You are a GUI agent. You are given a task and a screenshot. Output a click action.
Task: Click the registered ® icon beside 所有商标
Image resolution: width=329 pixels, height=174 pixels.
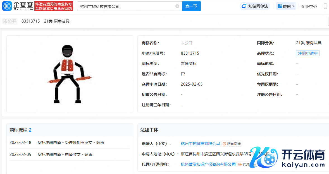point(224,144)
